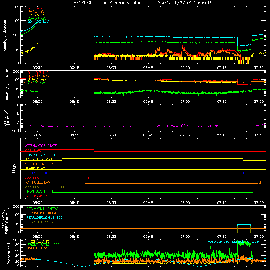Select the red 3-6 keV legend label
270x270 pixels.
click(35, 8)
